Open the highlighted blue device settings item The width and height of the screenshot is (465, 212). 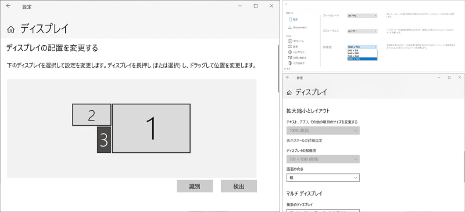(x=294, y=20)
